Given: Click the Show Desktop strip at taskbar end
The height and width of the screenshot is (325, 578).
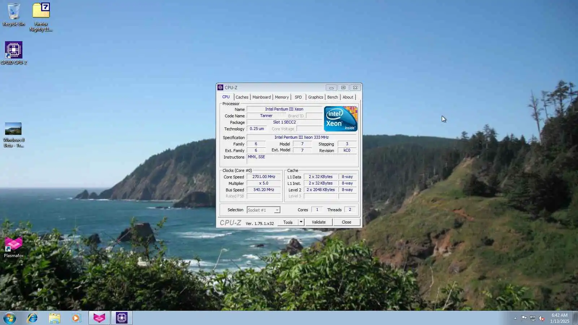Looking at the screenshot, I should tap(575, 318).
